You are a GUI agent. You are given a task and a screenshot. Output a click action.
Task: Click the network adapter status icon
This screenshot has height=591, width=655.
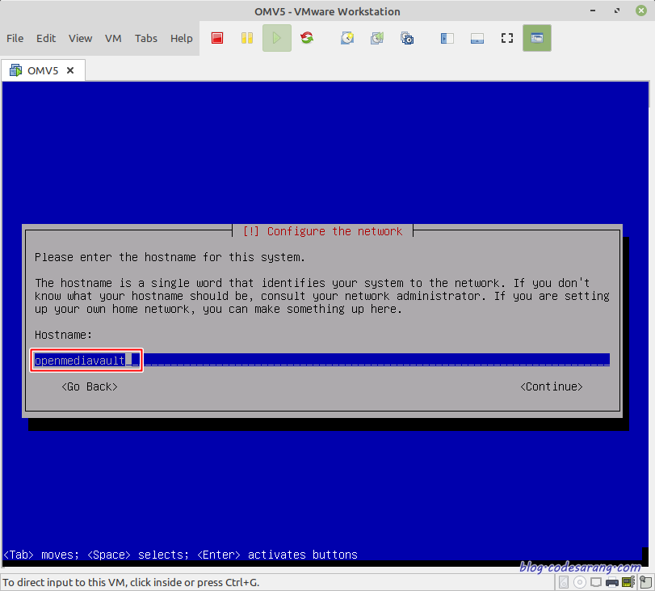click(x=628, y=582)
